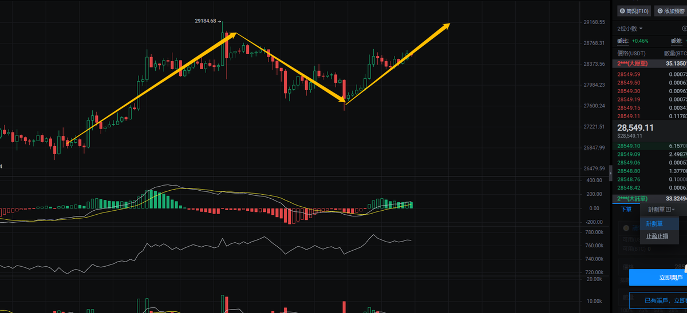Click the order book settings icon beside 2位小數

point(684,28)
